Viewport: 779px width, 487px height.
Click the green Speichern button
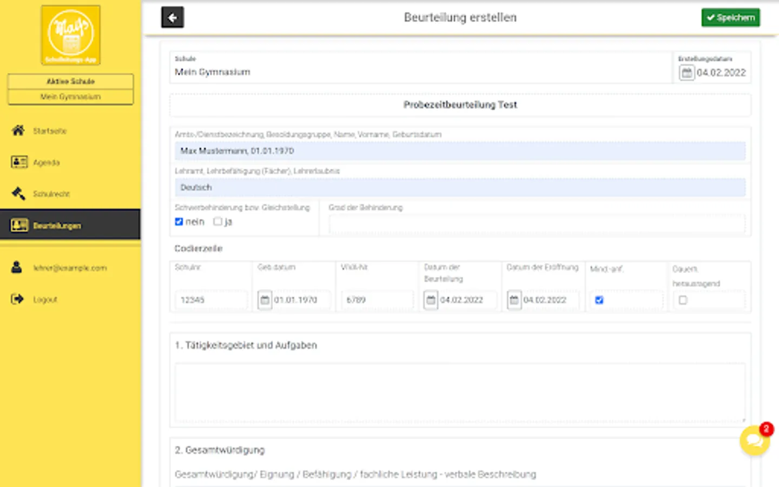tap(730, 17)
